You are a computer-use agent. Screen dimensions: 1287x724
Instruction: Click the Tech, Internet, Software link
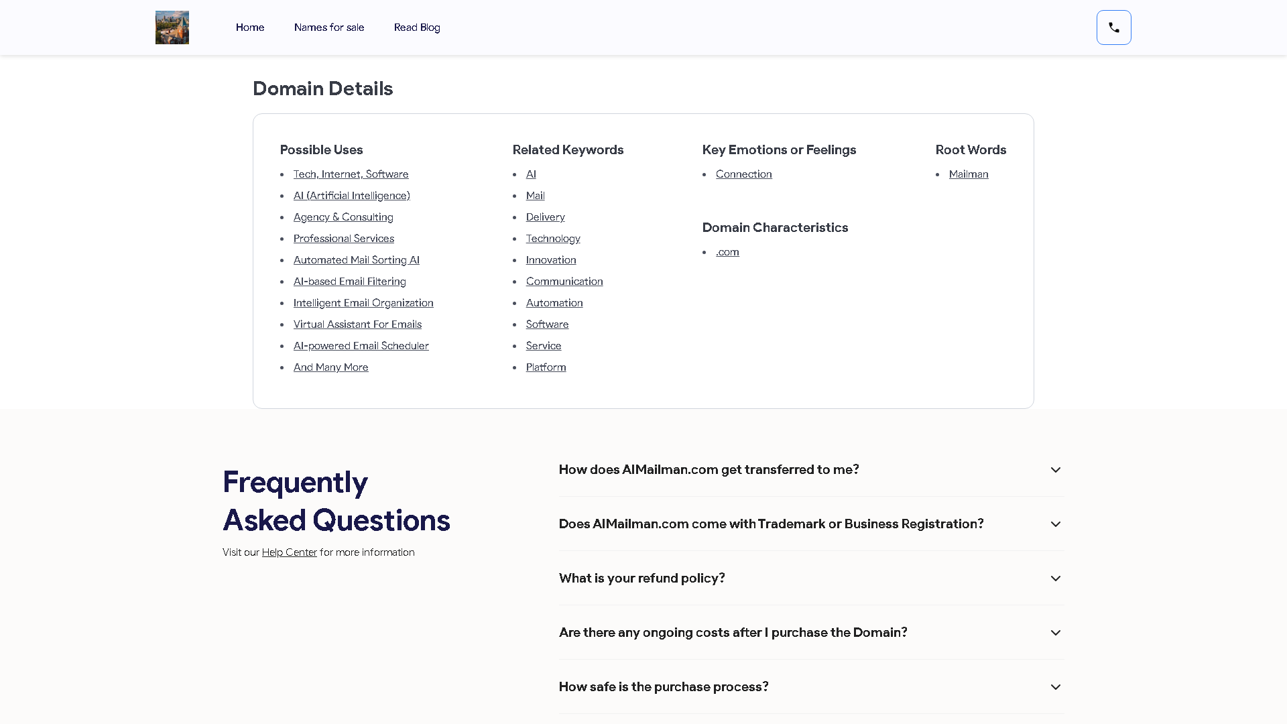coord(351,174)
